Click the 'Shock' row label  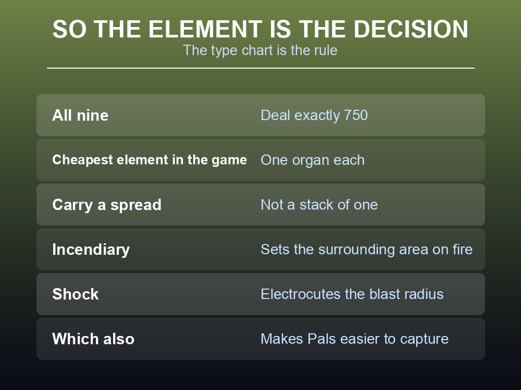click(76, 294)
